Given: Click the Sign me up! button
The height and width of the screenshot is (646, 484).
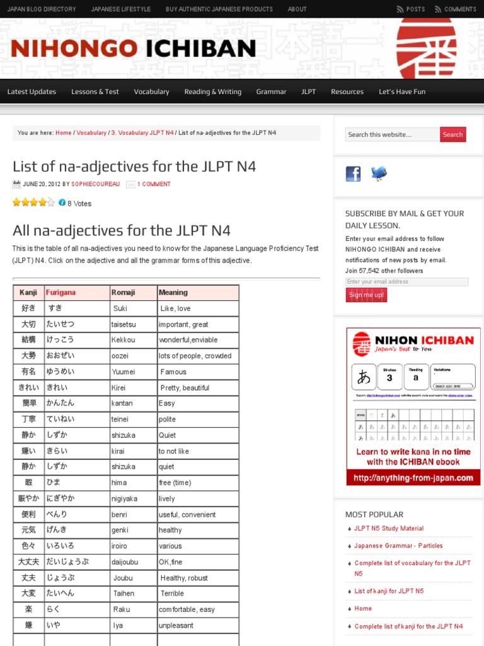Looking at the screenshot, I should point(366,295).
